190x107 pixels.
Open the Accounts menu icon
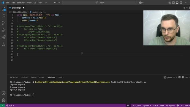tap(4, 93)
